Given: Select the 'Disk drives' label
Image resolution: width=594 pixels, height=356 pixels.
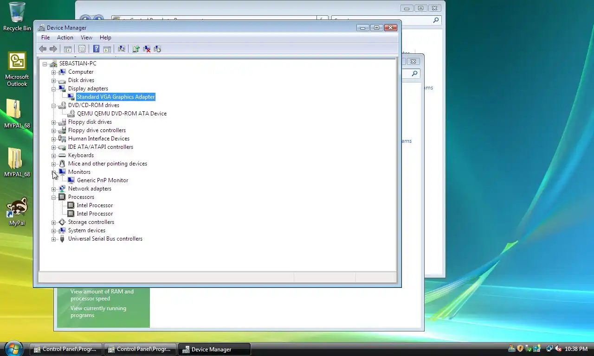Looking at the screenshot, I should click(x=81, y=80).
